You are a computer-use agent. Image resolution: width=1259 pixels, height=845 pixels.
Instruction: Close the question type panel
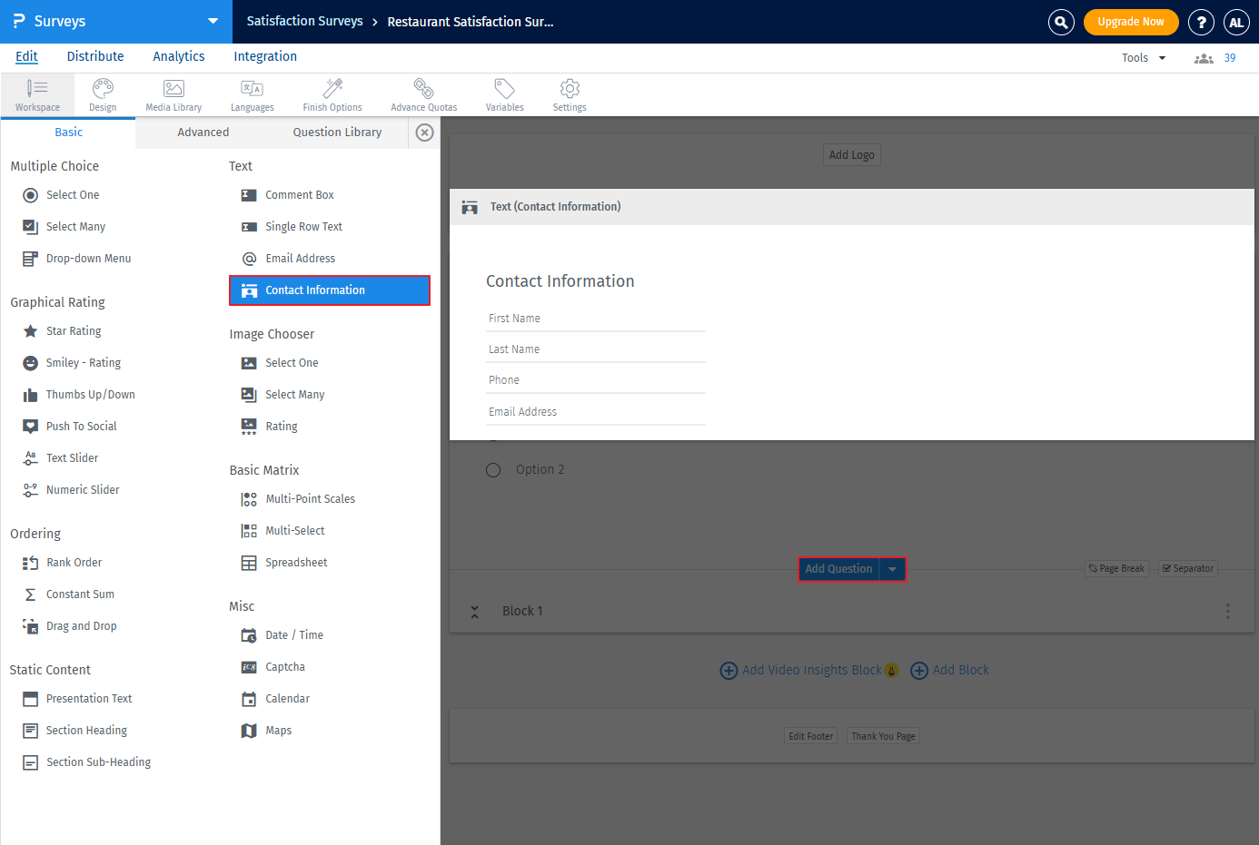coord(424,133)
